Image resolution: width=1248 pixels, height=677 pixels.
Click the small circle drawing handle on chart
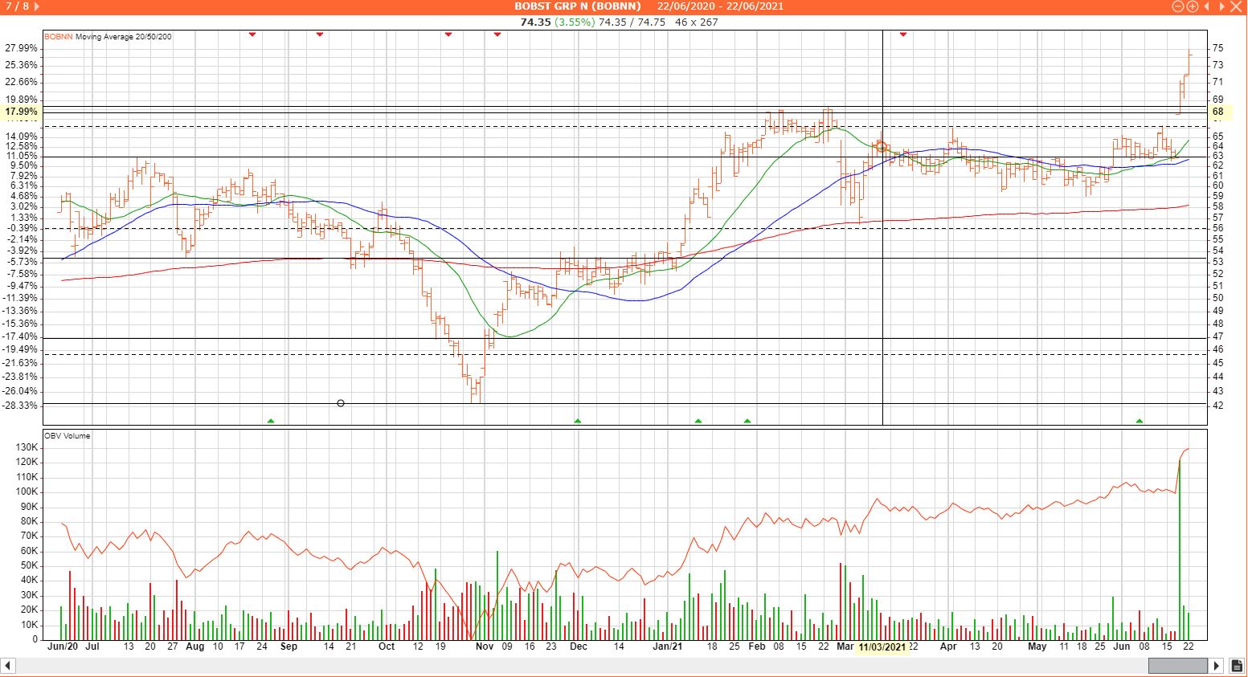[x=341, y=403]
